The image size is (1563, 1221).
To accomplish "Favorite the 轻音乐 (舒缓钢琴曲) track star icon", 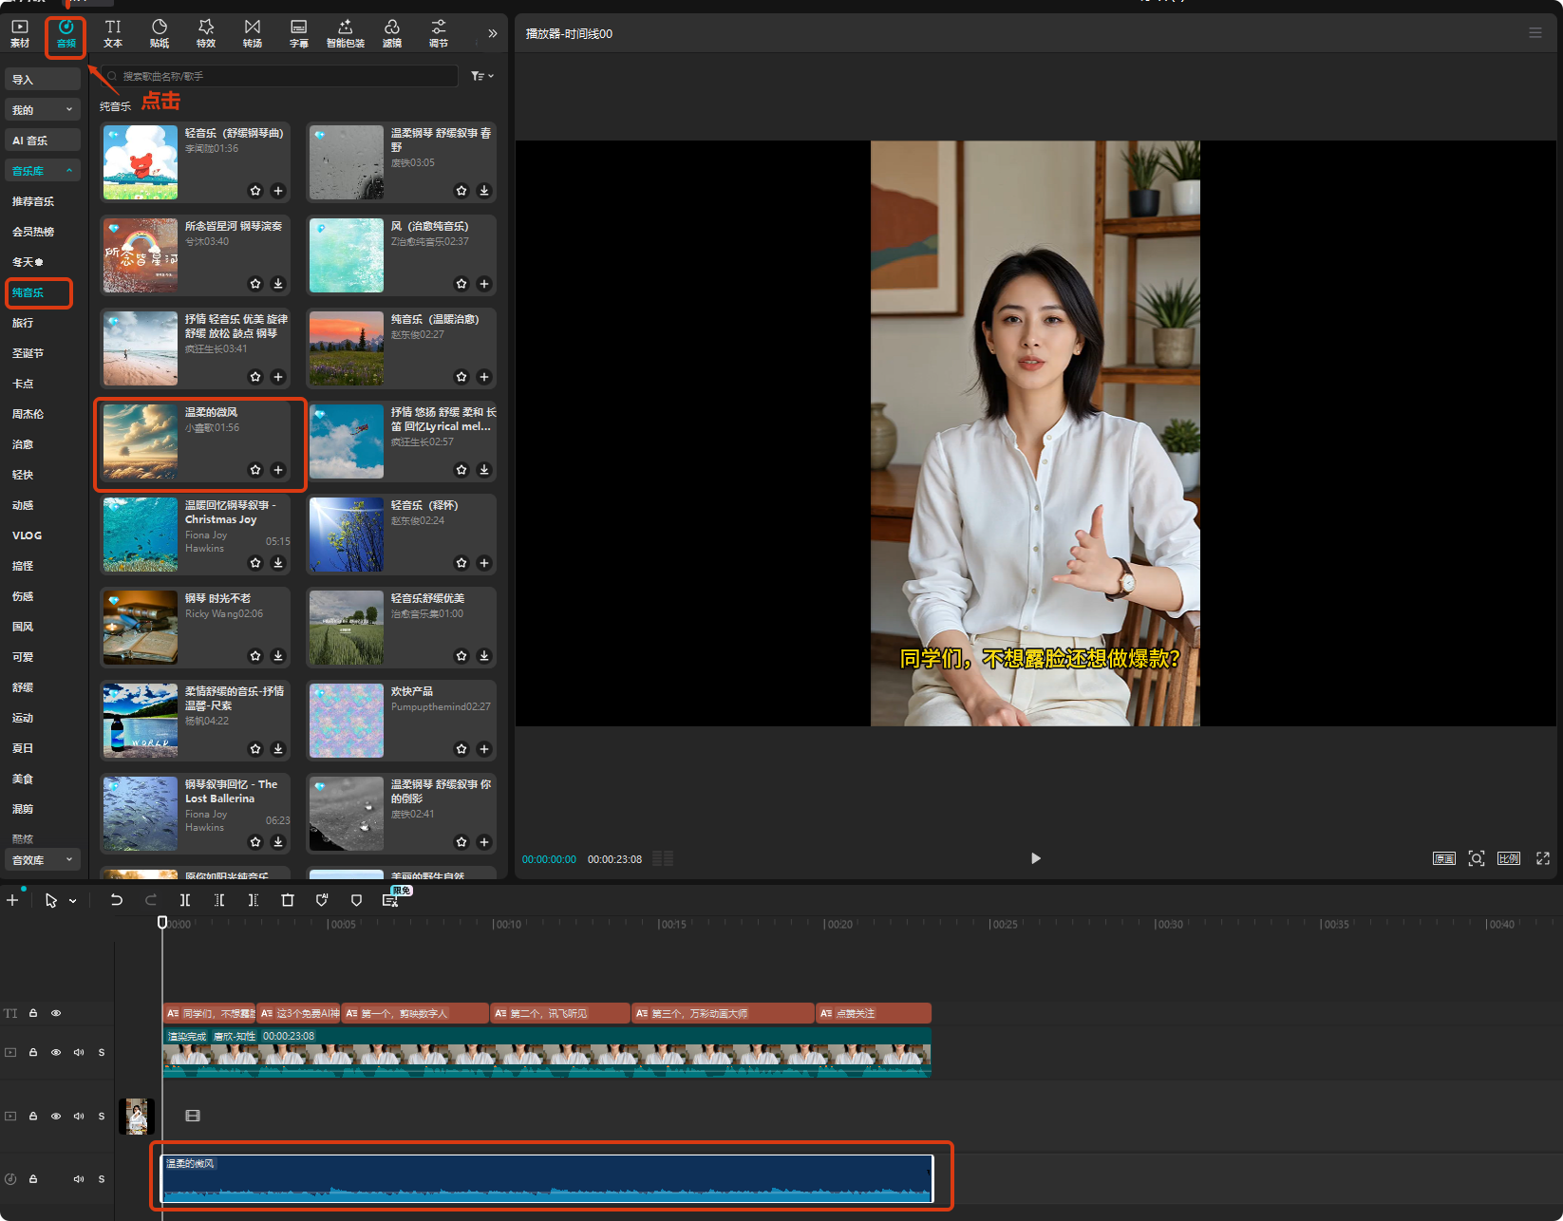I will [255, 191].
